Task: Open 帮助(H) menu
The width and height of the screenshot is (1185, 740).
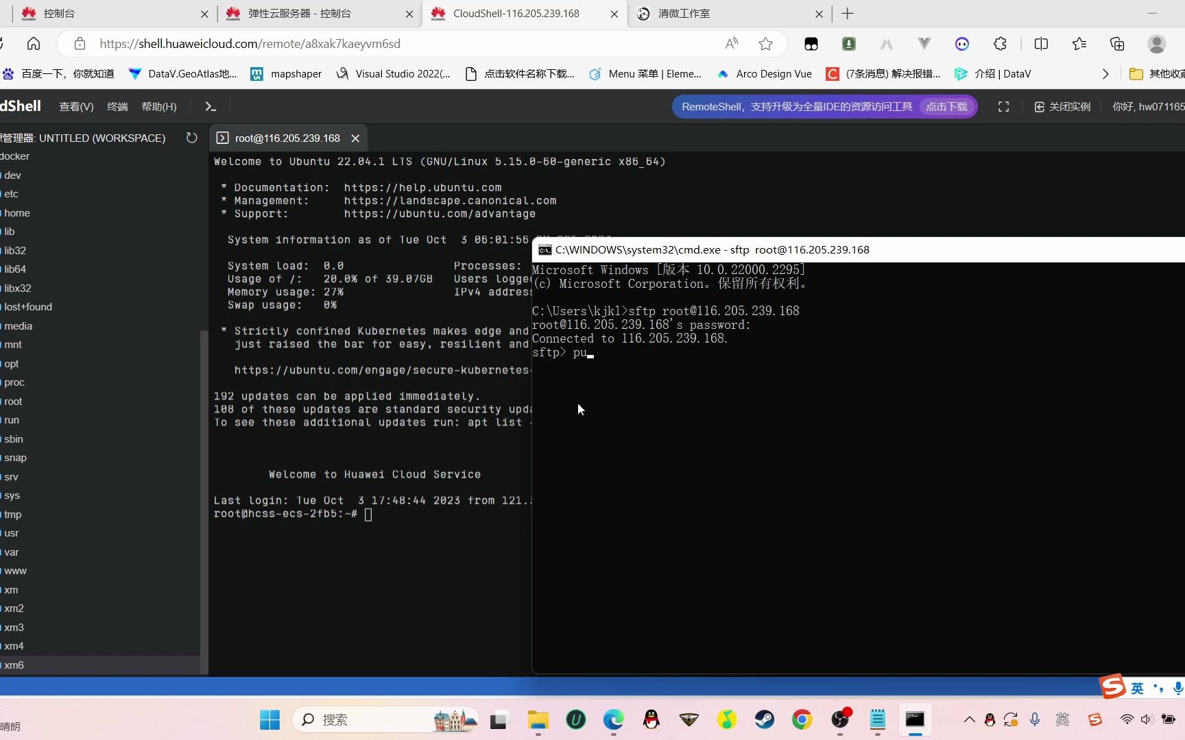Action: pyautogui.click(x=159, y=107)
